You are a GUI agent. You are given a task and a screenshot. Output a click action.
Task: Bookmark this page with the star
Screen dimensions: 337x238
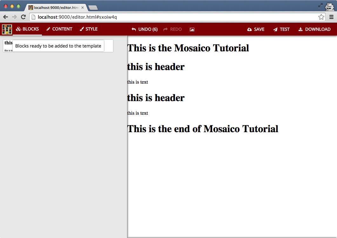click(x=321, y=17)
